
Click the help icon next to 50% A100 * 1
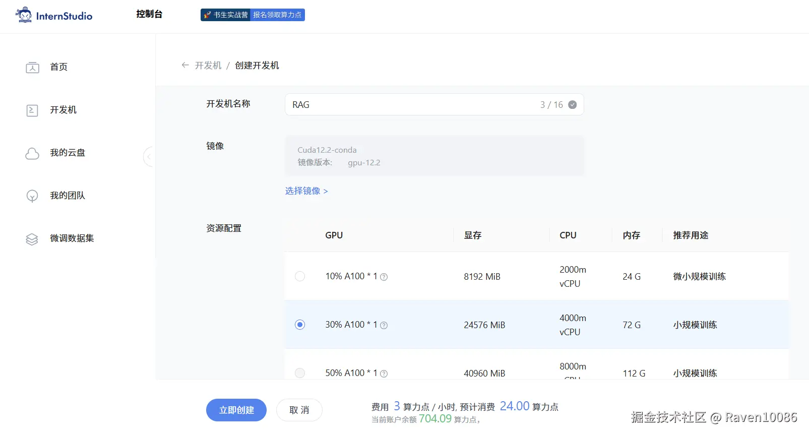point(384,373)
